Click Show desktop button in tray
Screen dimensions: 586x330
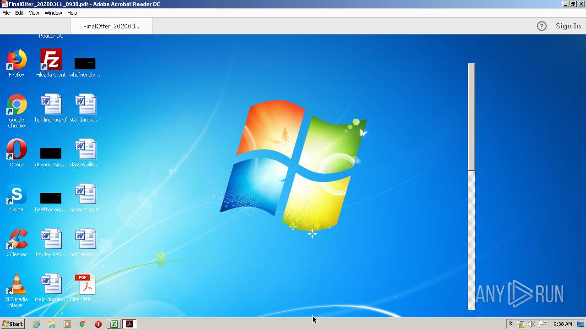pyautogui.click(x=581, y=324)
